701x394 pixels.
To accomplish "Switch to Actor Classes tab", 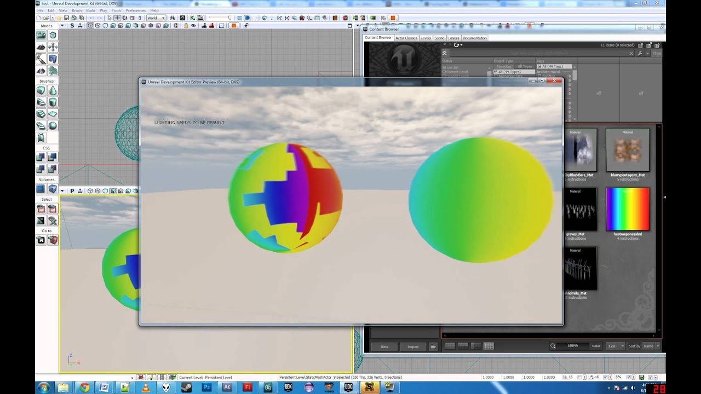I will coord(406,38).
